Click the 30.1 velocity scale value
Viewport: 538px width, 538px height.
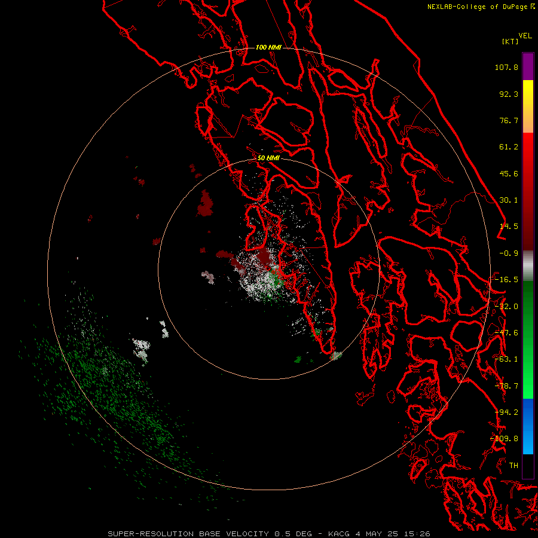click(509, 200)
